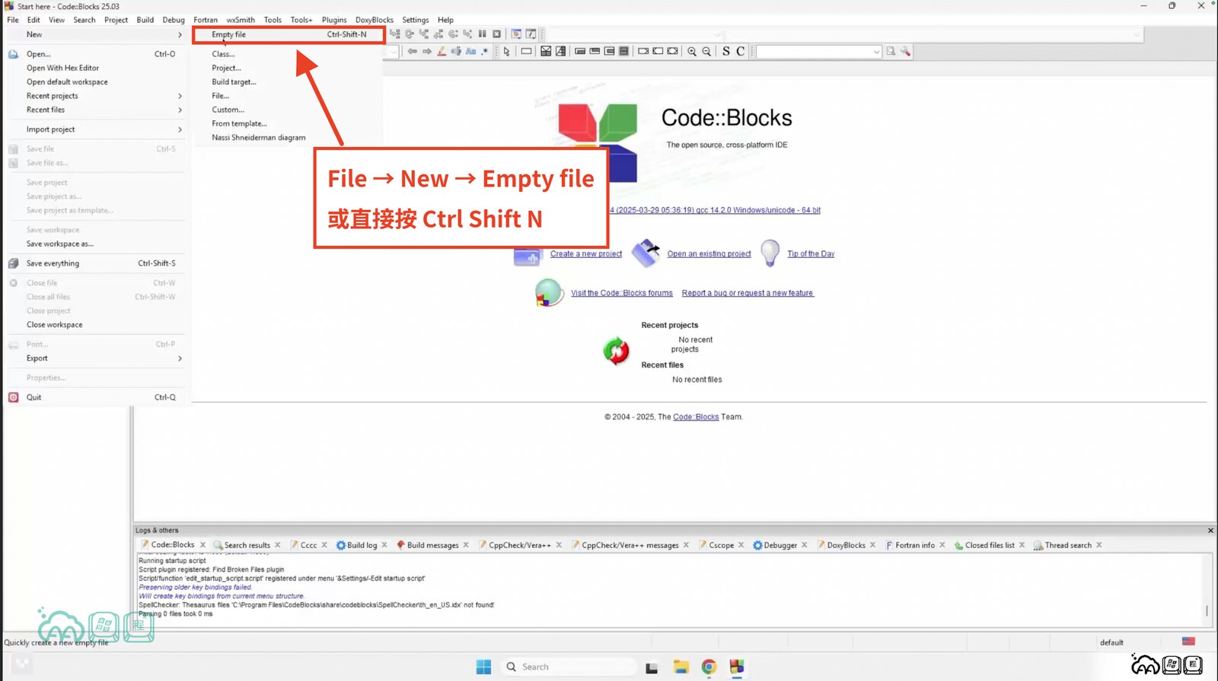Click the red Quit icon in File menu
The height and width of the screenshot is (681, 1218).
pyautogui.click(x=13, y=397)
